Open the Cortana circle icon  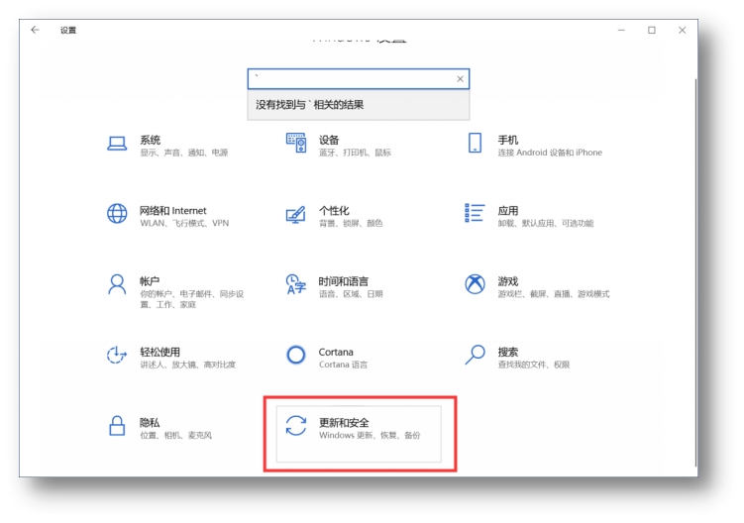tap(296, 355)
